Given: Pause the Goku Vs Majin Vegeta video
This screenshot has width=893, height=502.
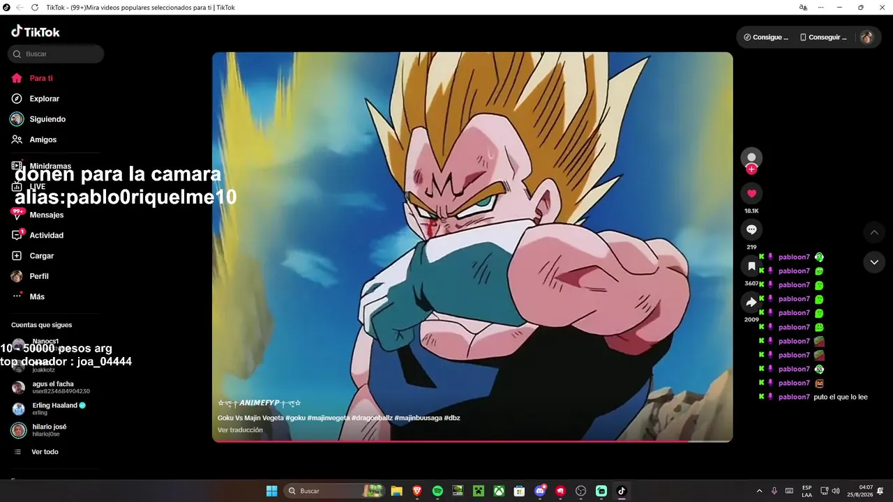Looking at the screenshot, I should pos(472,247).
